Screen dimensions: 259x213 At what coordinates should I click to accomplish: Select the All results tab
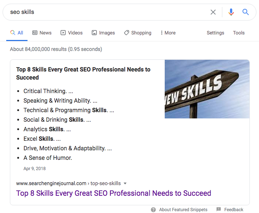[17, 33]
